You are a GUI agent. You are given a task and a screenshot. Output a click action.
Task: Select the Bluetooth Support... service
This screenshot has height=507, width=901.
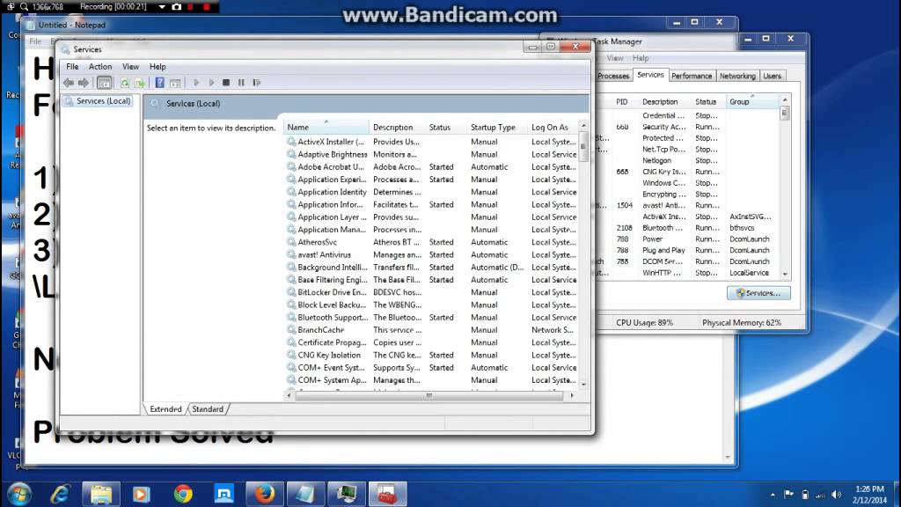pos(431,318)
